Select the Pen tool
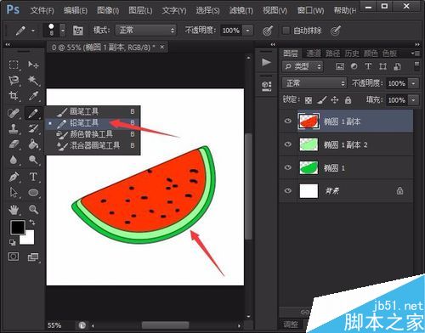 tap(14, 177)
